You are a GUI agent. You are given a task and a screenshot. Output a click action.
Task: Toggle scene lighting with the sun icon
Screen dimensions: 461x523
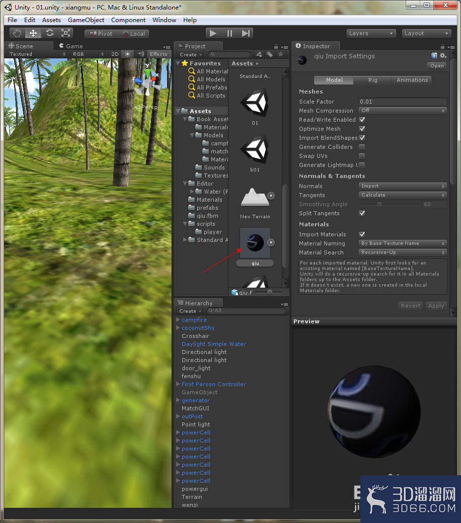129,54
